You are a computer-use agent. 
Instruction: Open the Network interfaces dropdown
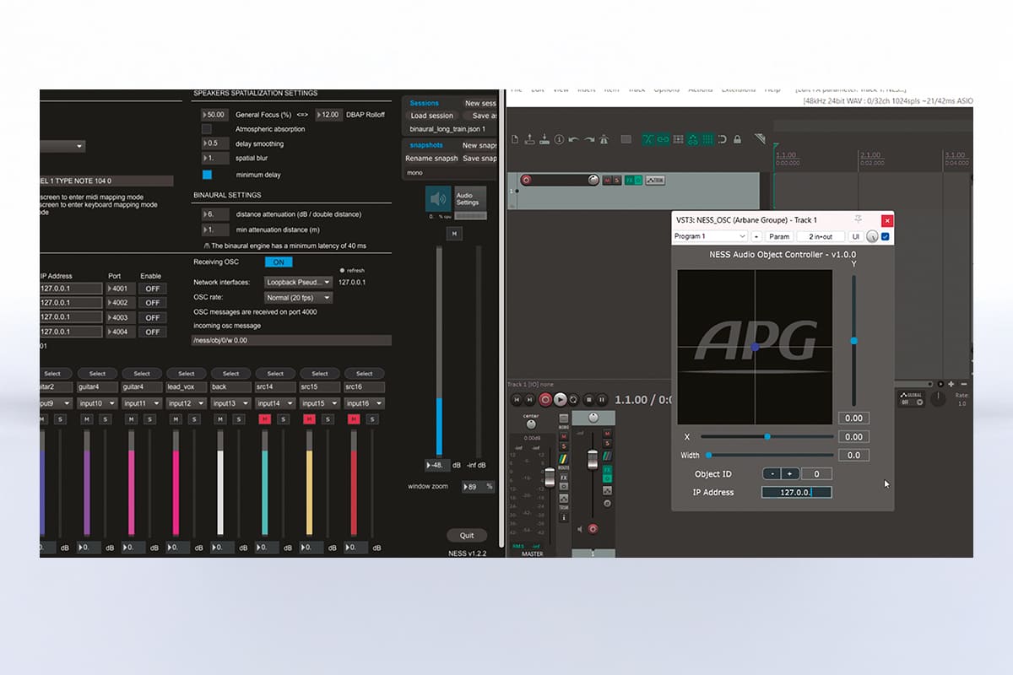pyautogui.click(x=298, y=282)
